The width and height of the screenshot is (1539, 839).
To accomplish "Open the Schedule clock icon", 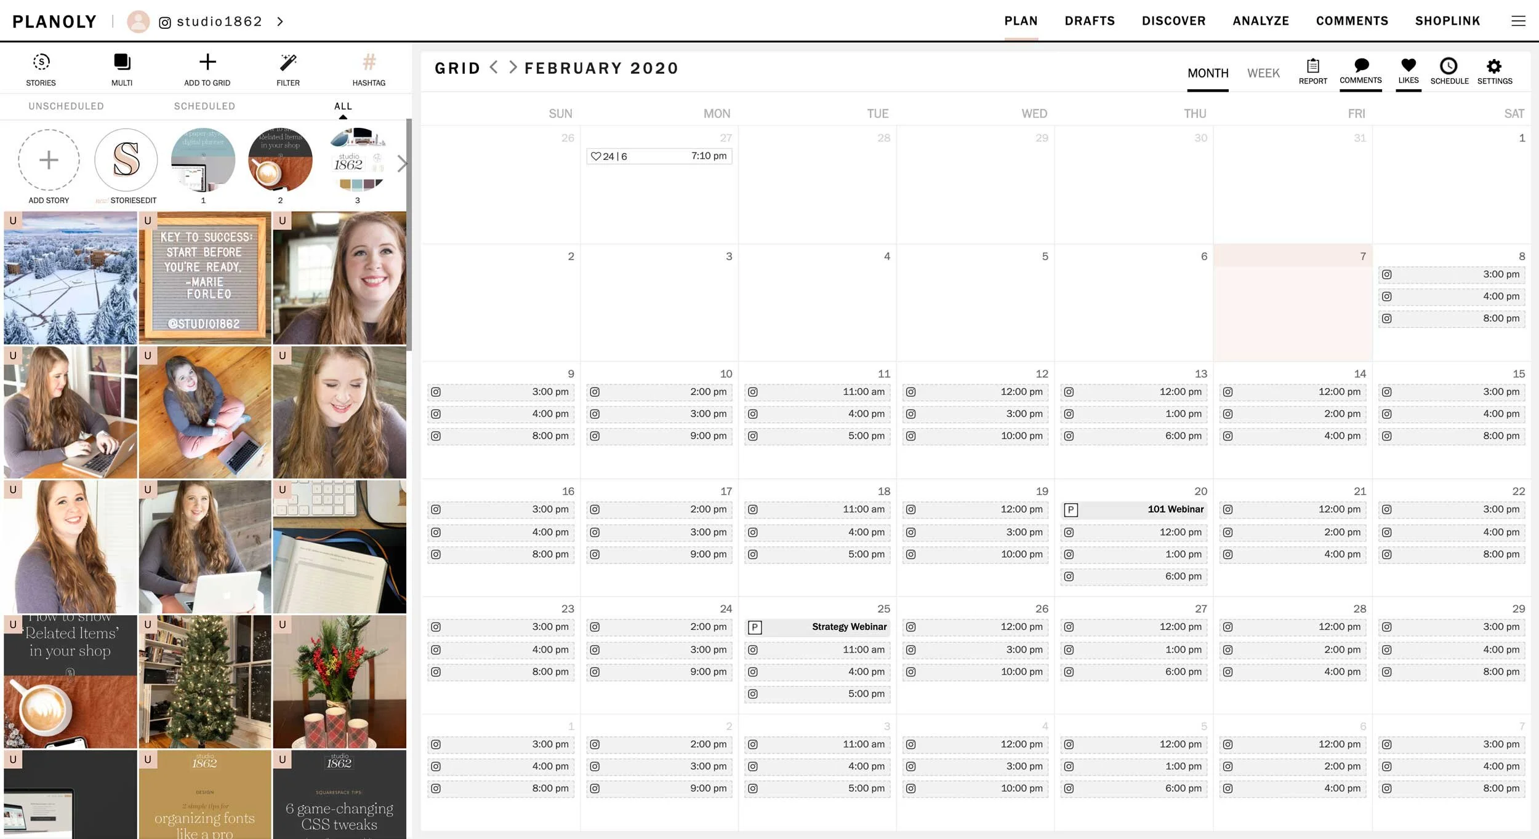I will [x=1449, y=66].
